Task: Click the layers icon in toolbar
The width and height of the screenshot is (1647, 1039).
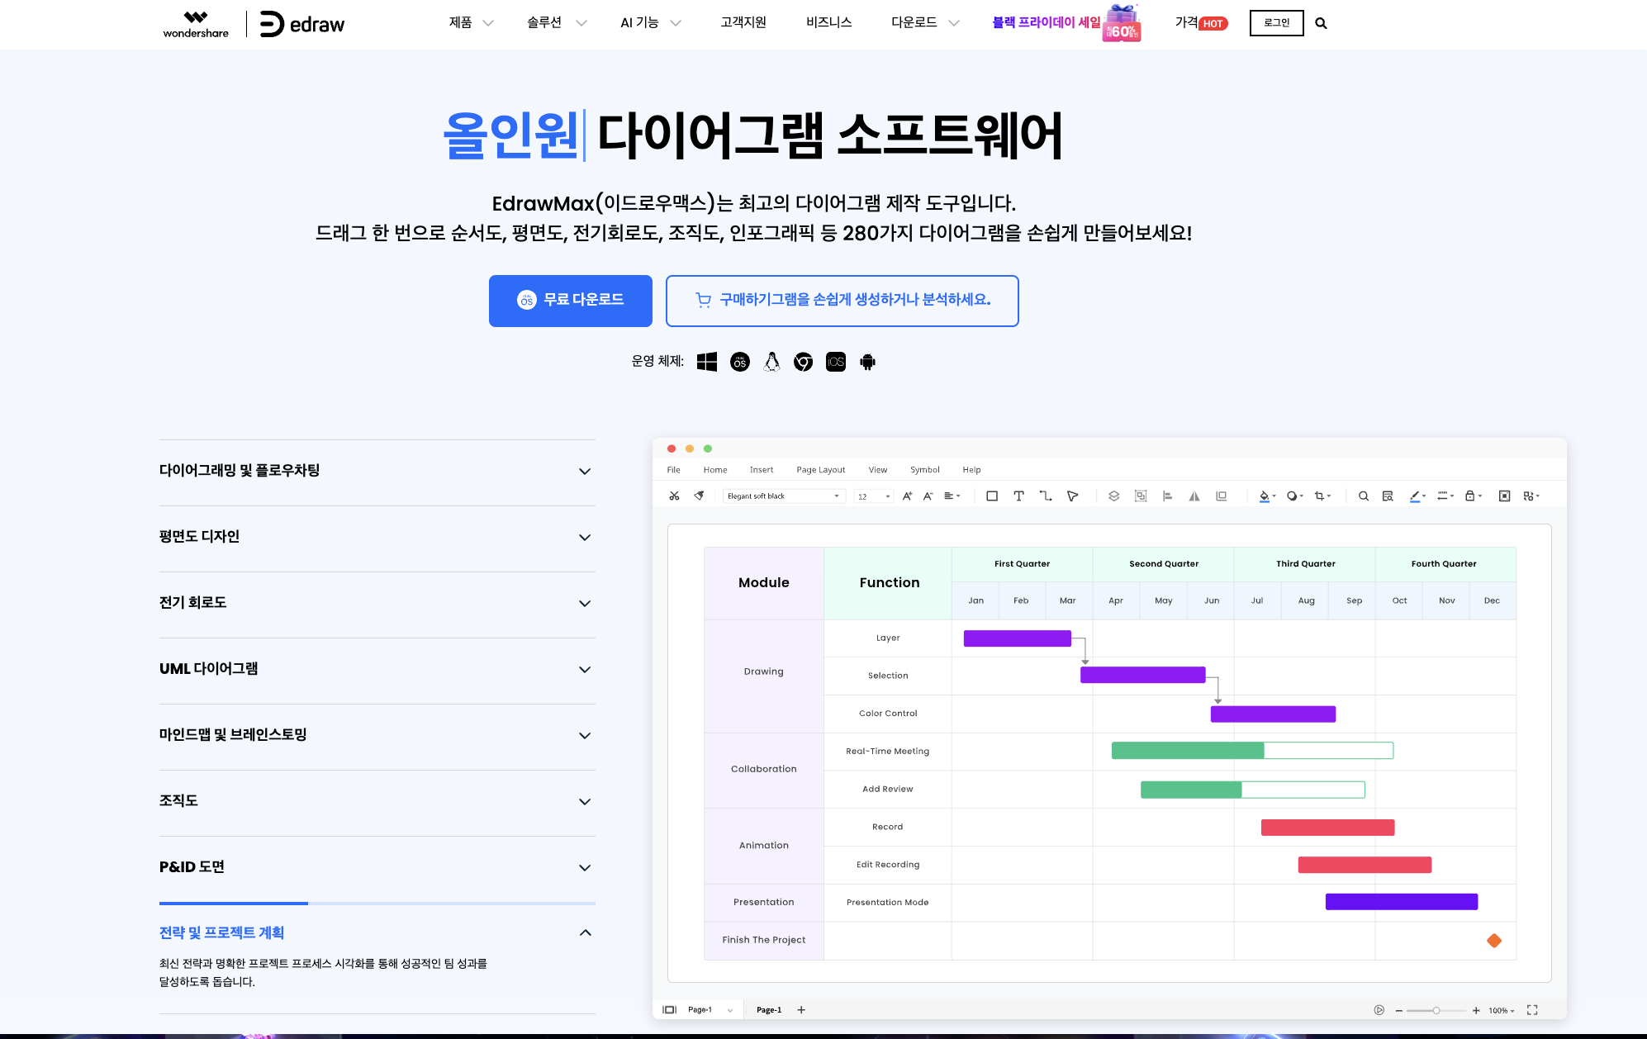Action: (x=1113, y=496)
